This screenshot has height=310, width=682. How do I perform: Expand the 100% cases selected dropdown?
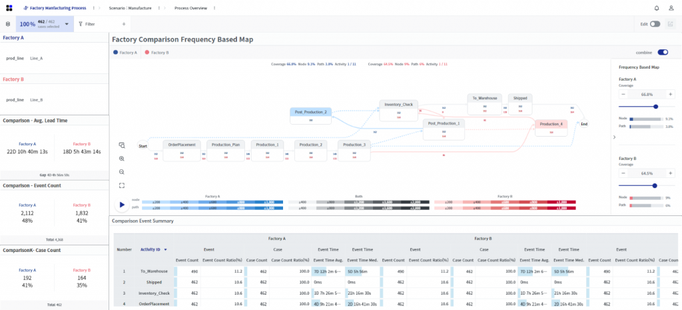point(66,24)
